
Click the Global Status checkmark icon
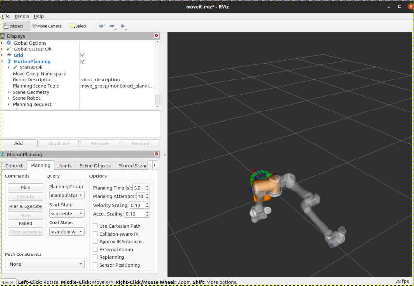pyautogui.click(x=9, y=49)
